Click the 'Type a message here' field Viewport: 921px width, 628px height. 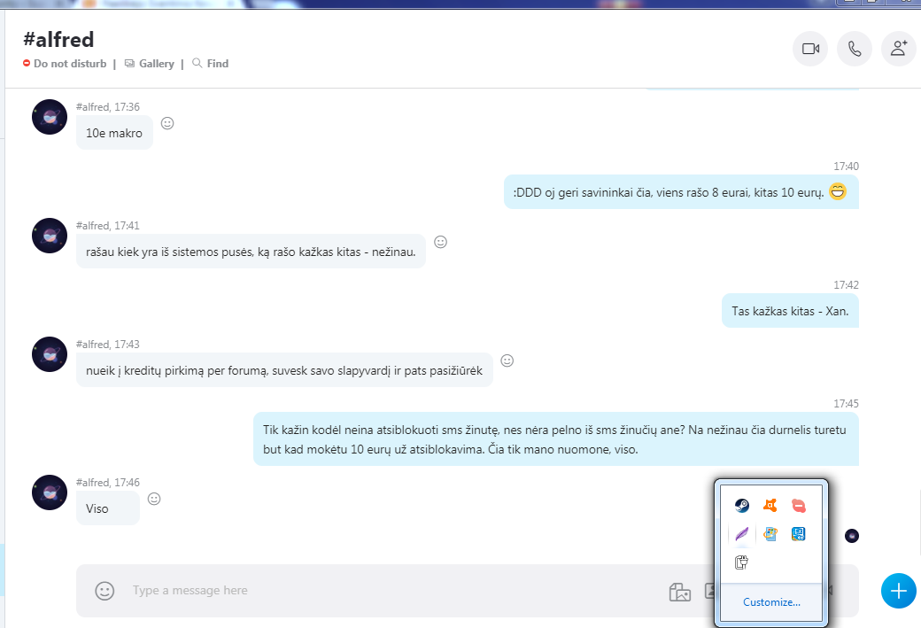354,591
